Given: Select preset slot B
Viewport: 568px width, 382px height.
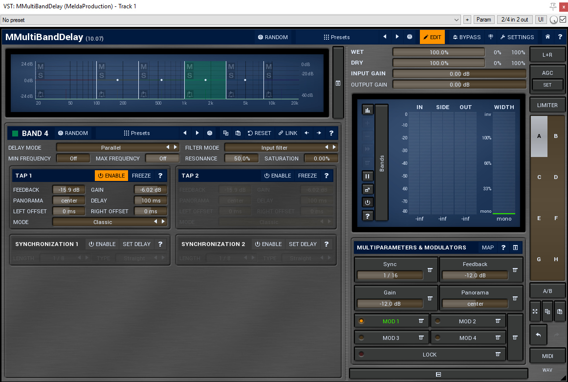Looking at the screenshot, I should tap(556, 136).
